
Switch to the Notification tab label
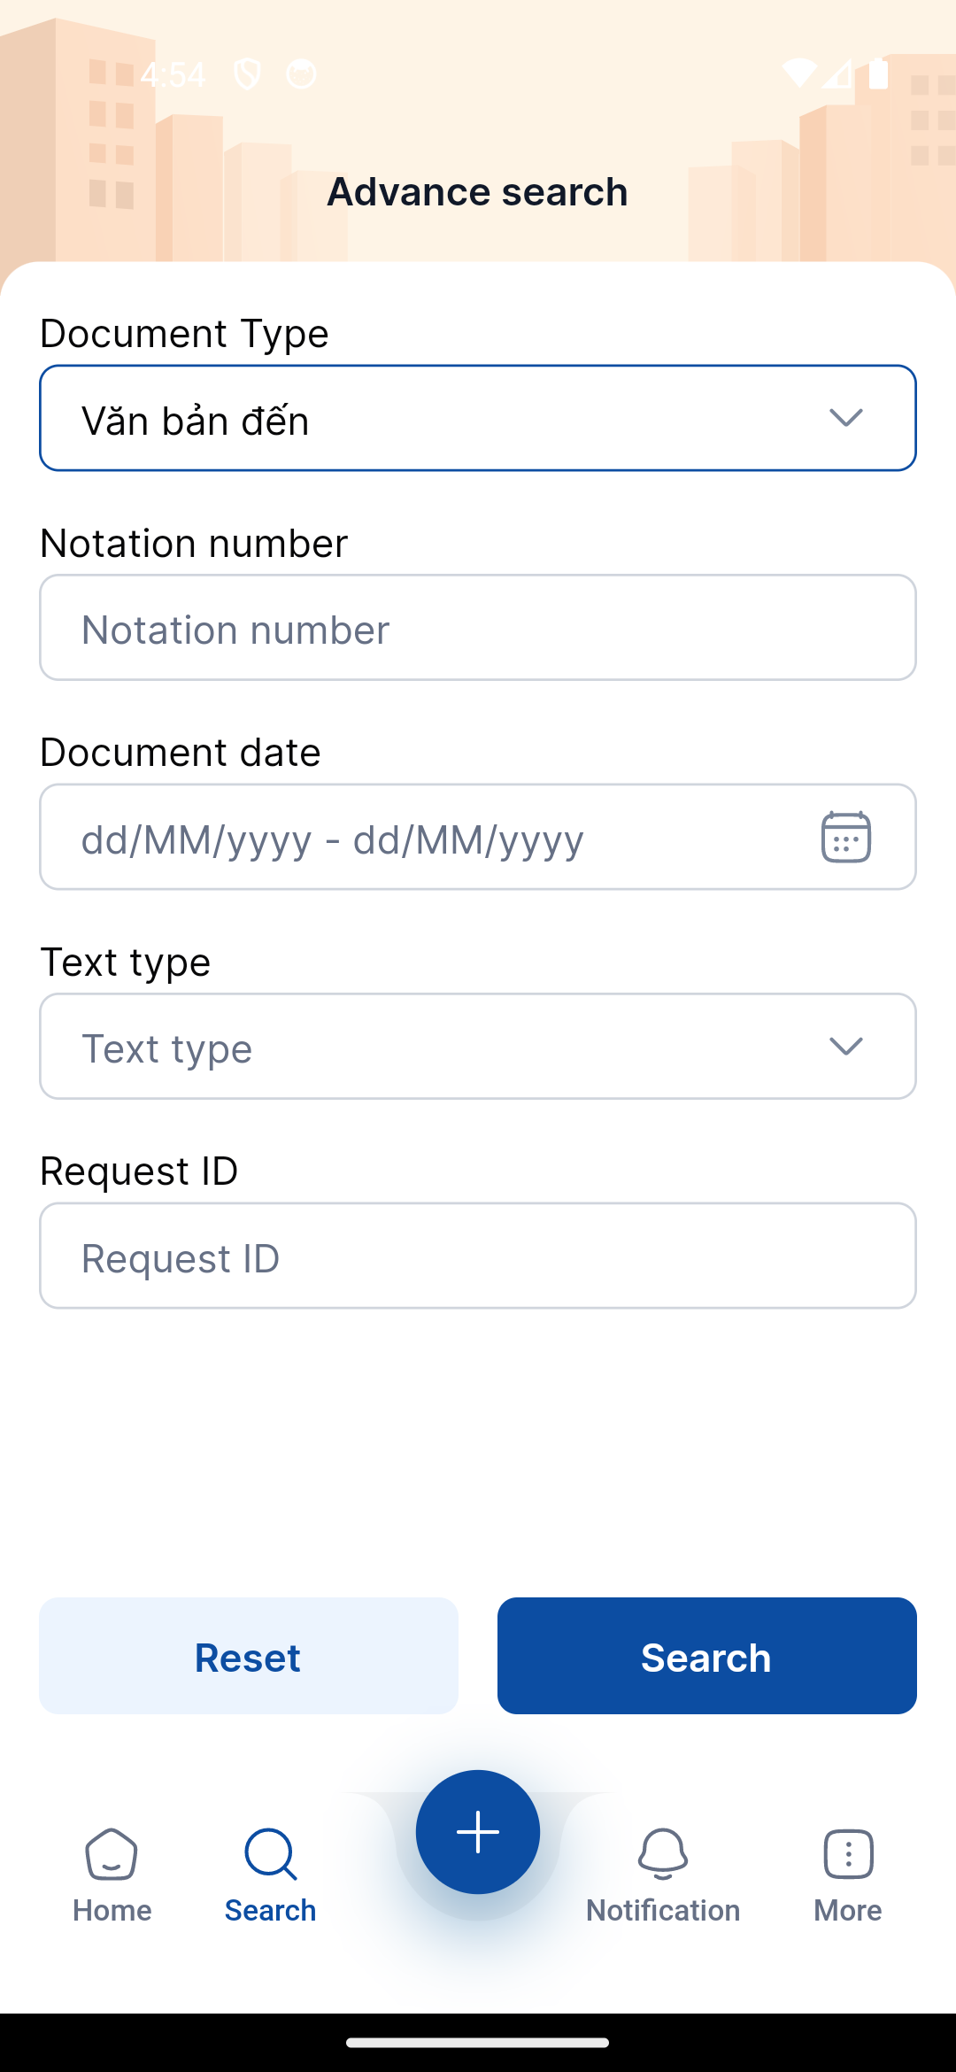coord(662,1911)
